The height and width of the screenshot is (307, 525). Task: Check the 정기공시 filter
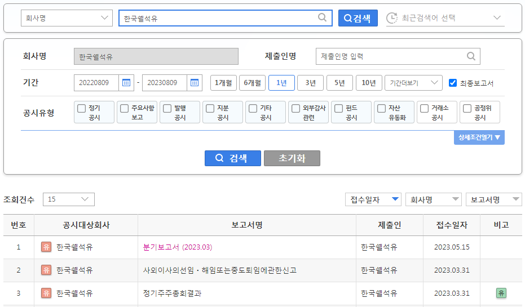click(x=81, y=108)
